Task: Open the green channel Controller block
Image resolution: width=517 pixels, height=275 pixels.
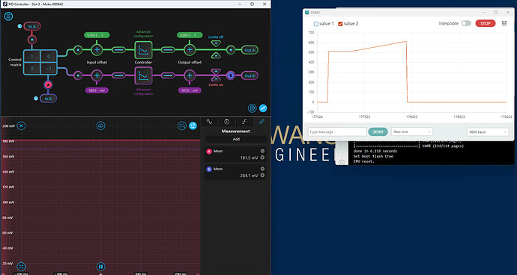Action: pos(143,50)
